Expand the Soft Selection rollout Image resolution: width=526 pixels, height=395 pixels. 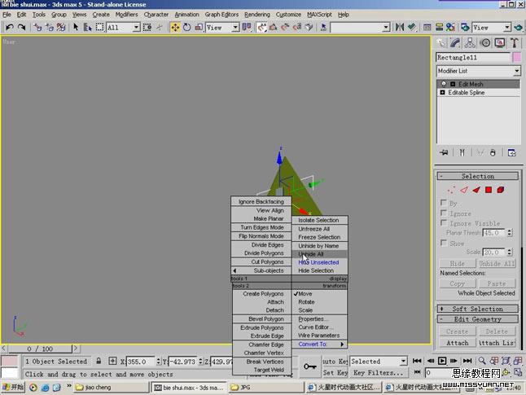coord(478,309)
